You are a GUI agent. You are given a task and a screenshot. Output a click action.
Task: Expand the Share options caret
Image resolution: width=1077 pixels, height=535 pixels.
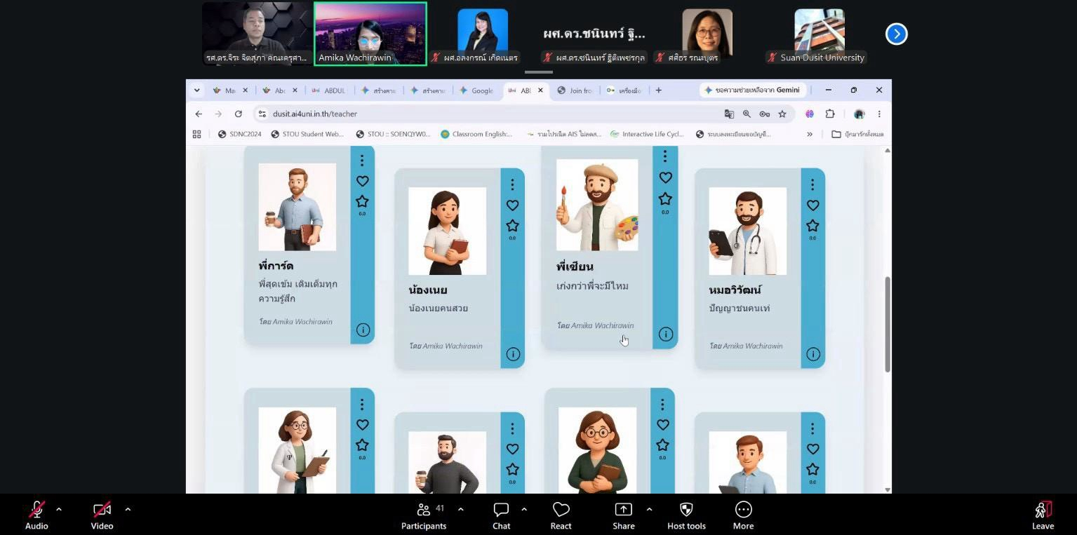pyautogui.click(x=648, y=509)
